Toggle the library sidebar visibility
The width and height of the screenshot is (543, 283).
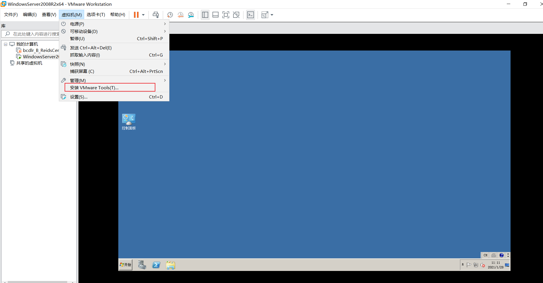point(205,15)
